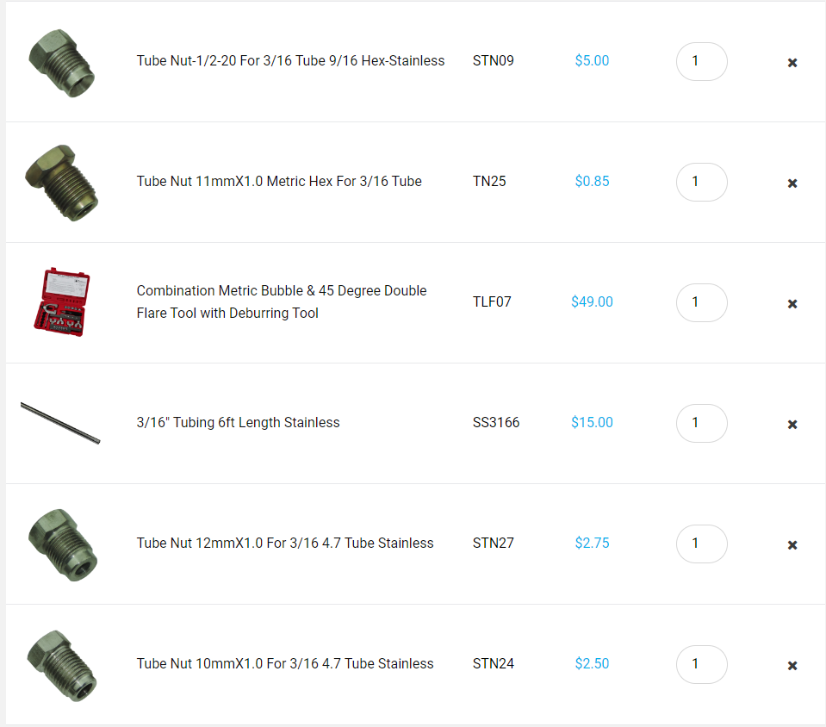
Task: Open the Tube Nut 12mmX1.0 Stainless link
Action: (x=285, y=544)
